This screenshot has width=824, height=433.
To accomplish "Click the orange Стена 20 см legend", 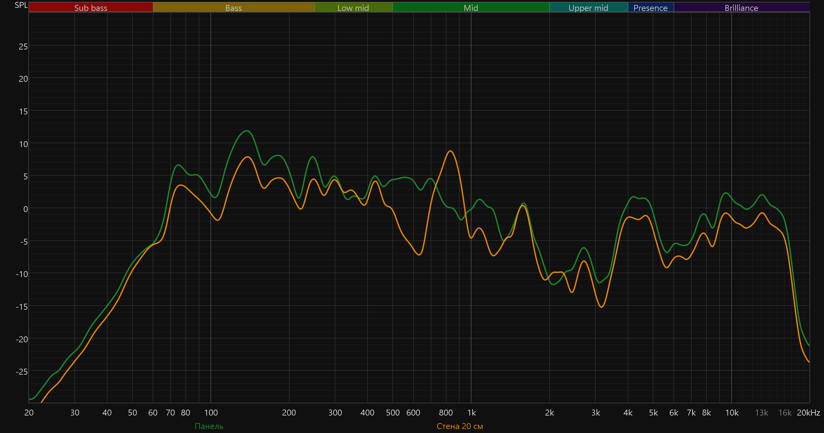I will tap(460, 426).
